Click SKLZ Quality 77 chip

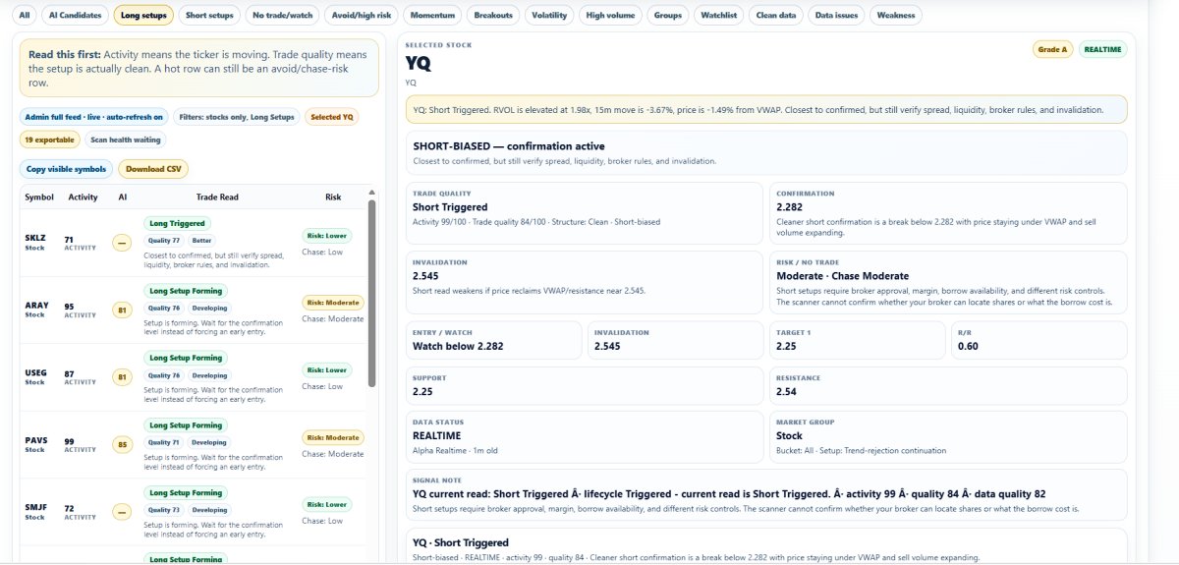[164, 240]
